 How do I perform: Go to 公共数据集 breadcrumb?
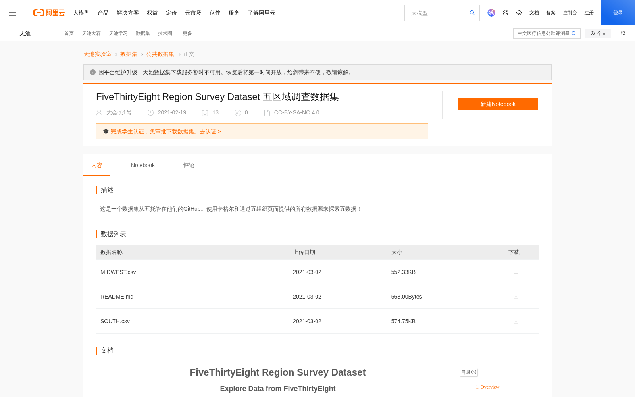tap(160, 54)
